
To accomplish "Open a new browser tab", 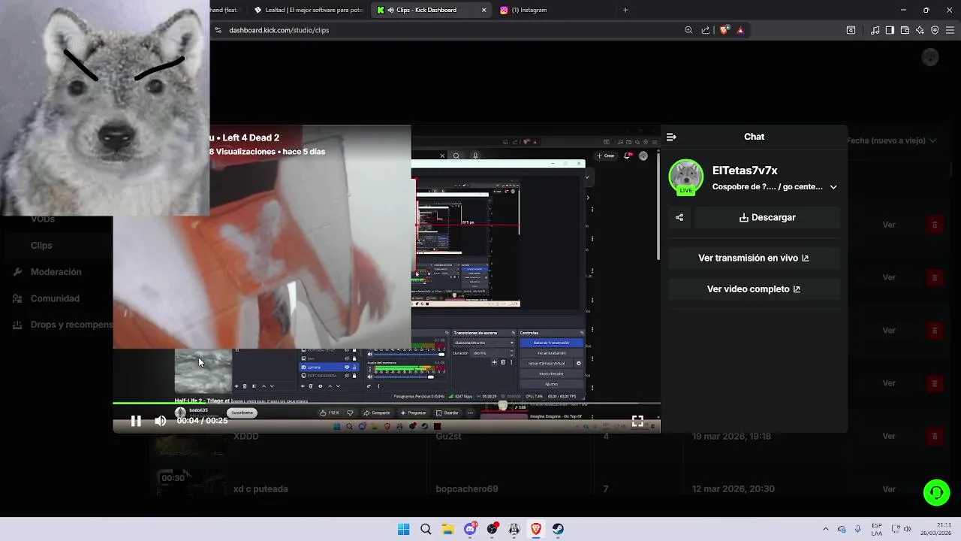I will point(625,10).
